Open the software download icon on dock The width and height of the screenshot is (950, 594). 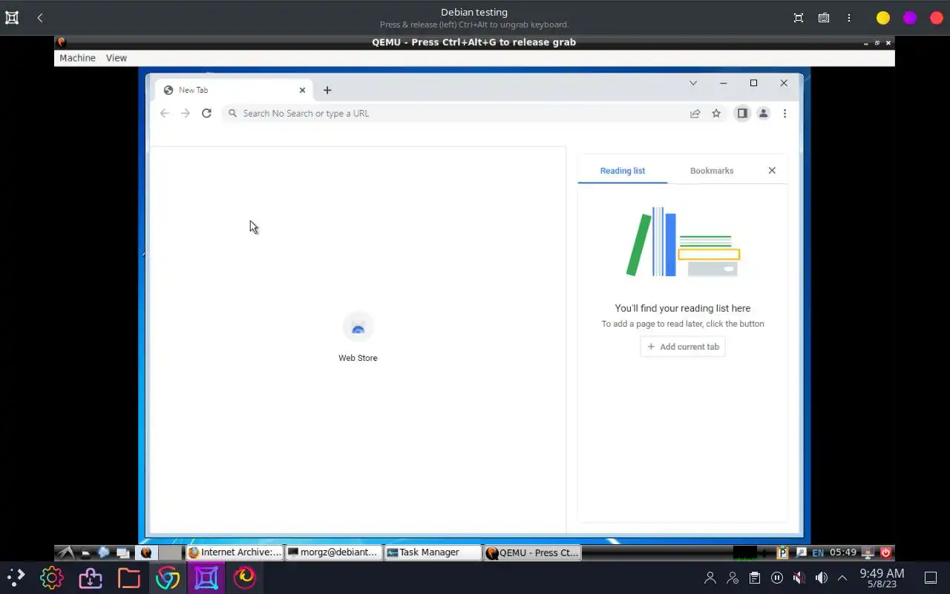point(90,577)
